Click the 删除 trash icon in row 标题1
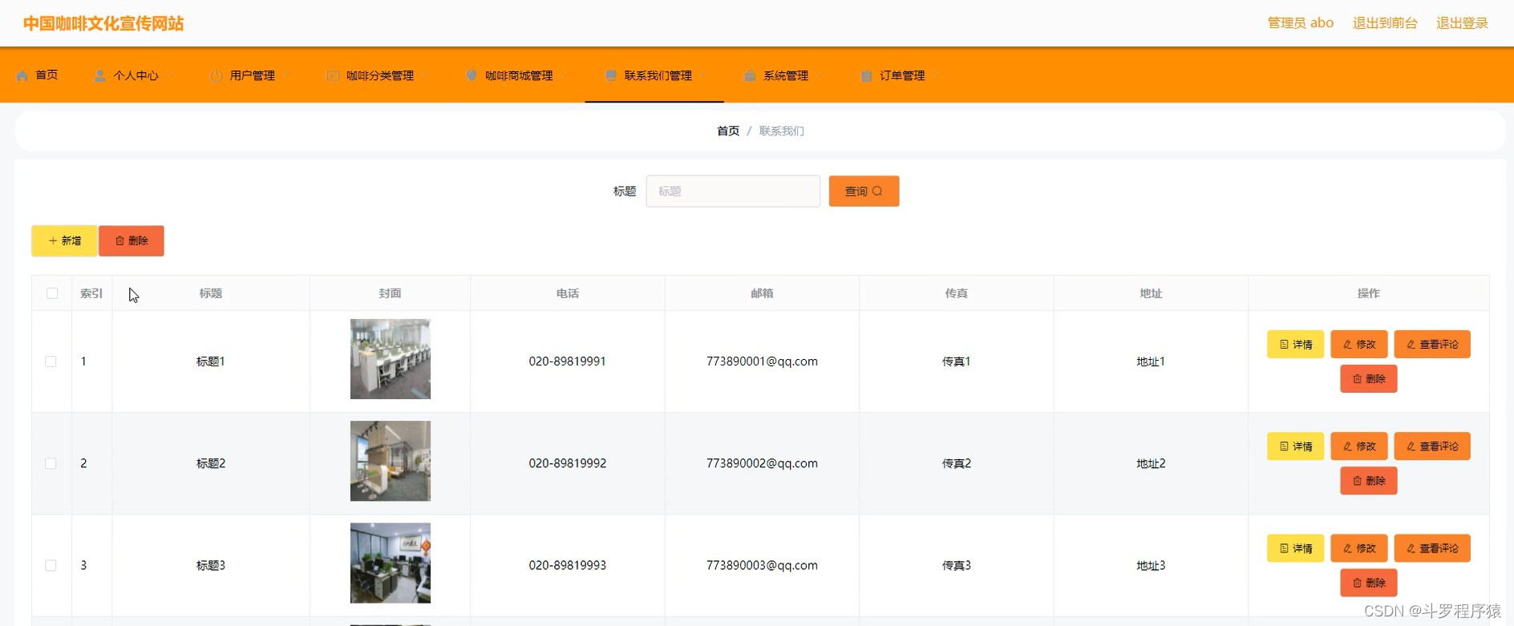The width and height of the screenshot is (1514, 626). [1357, 378]
